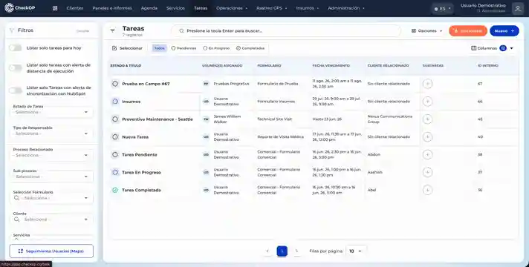529x267 pixels.
Task: Open Clientes menu item
Action: point(75,8)
